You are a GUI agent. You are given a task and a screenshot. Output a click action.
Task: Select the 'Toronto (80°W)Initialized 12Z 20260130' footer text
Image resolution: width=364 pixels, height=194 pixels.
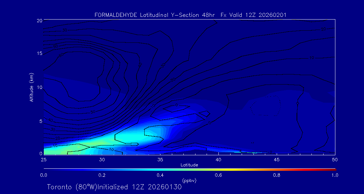pos(114,187)
